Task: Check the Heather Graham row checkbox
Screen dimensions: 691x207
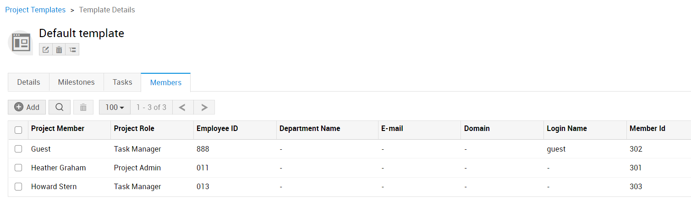Action: tap(18, 168)
